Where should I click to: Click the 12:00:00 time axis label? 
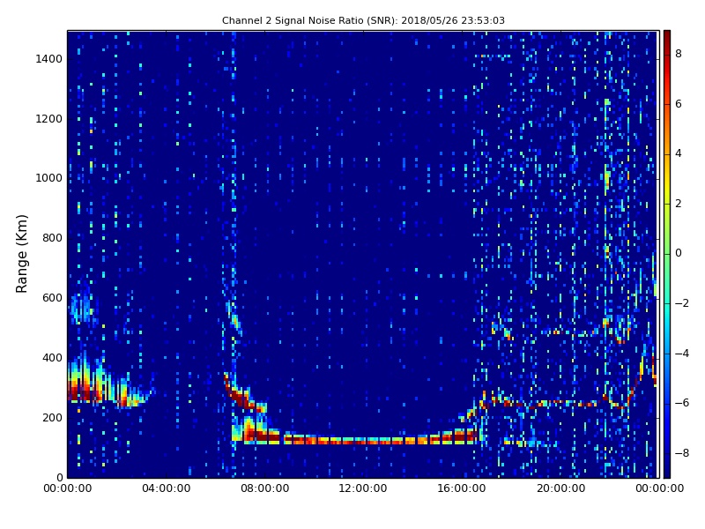click(363, 488)
